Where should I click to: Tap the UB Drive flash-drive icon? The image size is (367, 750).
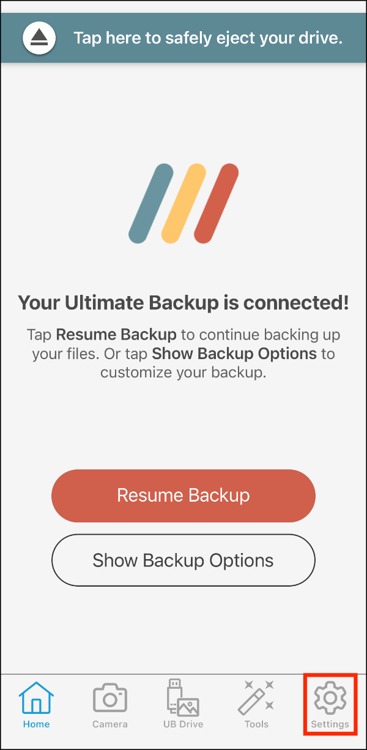tap(183, 698)
